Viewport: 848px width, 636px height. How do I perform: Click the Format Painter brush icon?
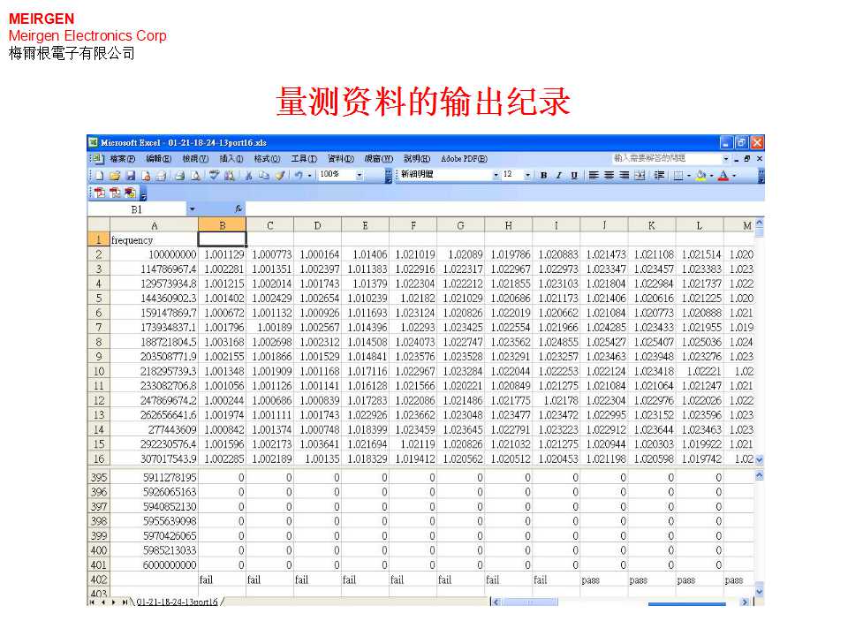tap(281, 175)
